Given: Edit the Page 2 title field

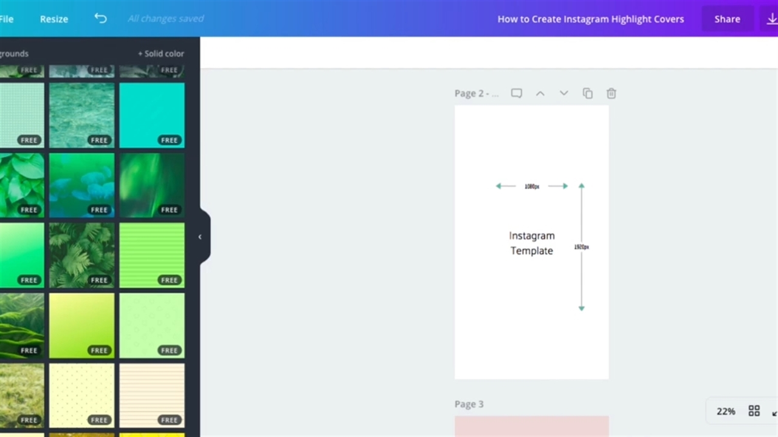Looking at the screenshot, I should point(476,93).
